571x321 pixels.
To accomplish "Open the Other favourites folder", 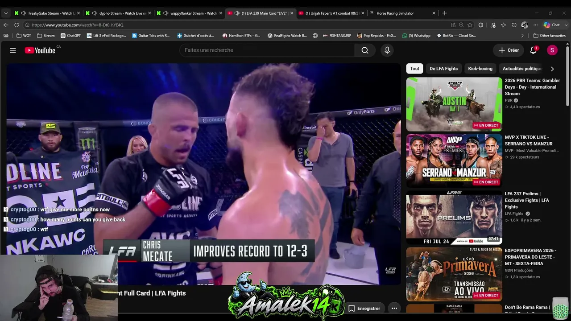I will [x=550, y=36].
